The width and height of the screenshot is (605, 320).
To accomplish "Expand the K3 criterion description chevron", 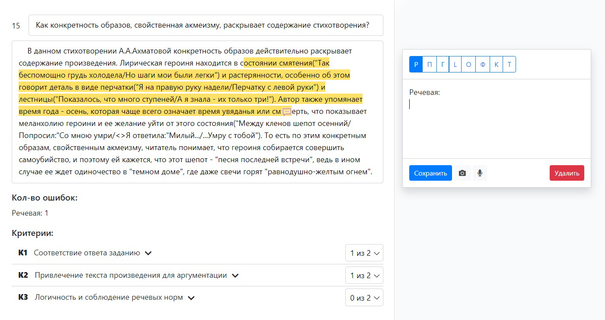I will click(x=191, y=298).
